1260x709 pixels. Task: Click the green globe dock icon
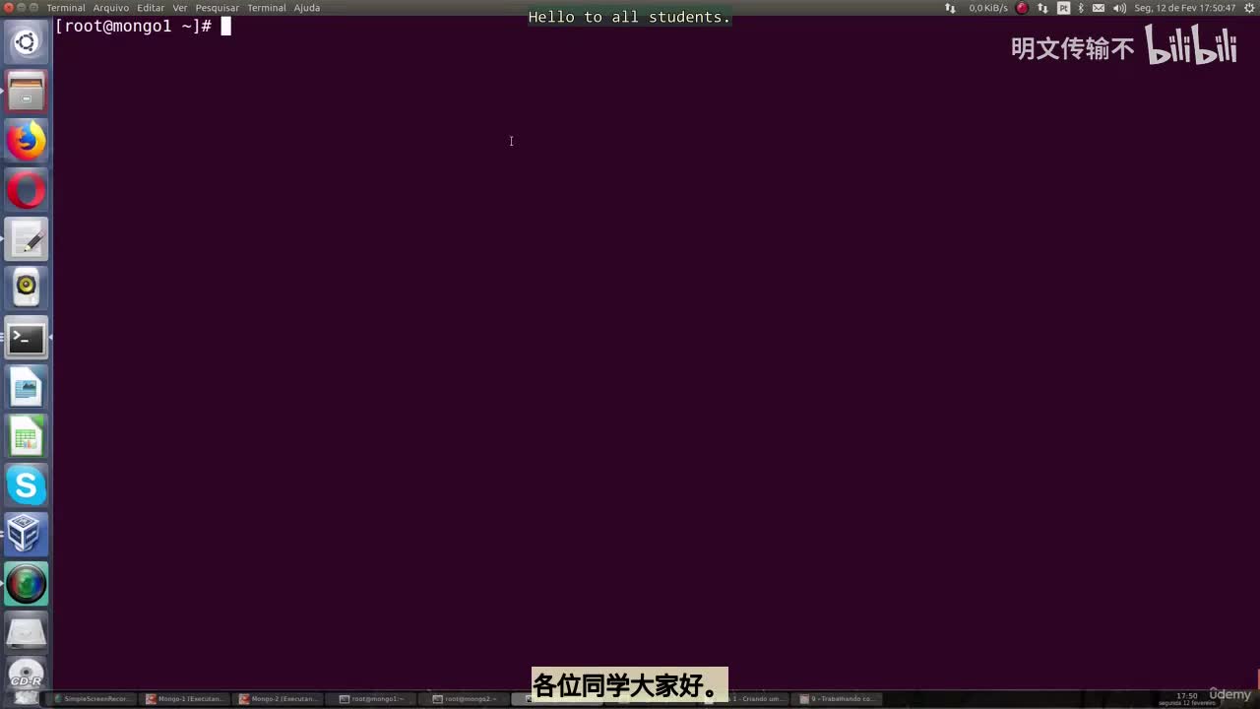[27, 584]
